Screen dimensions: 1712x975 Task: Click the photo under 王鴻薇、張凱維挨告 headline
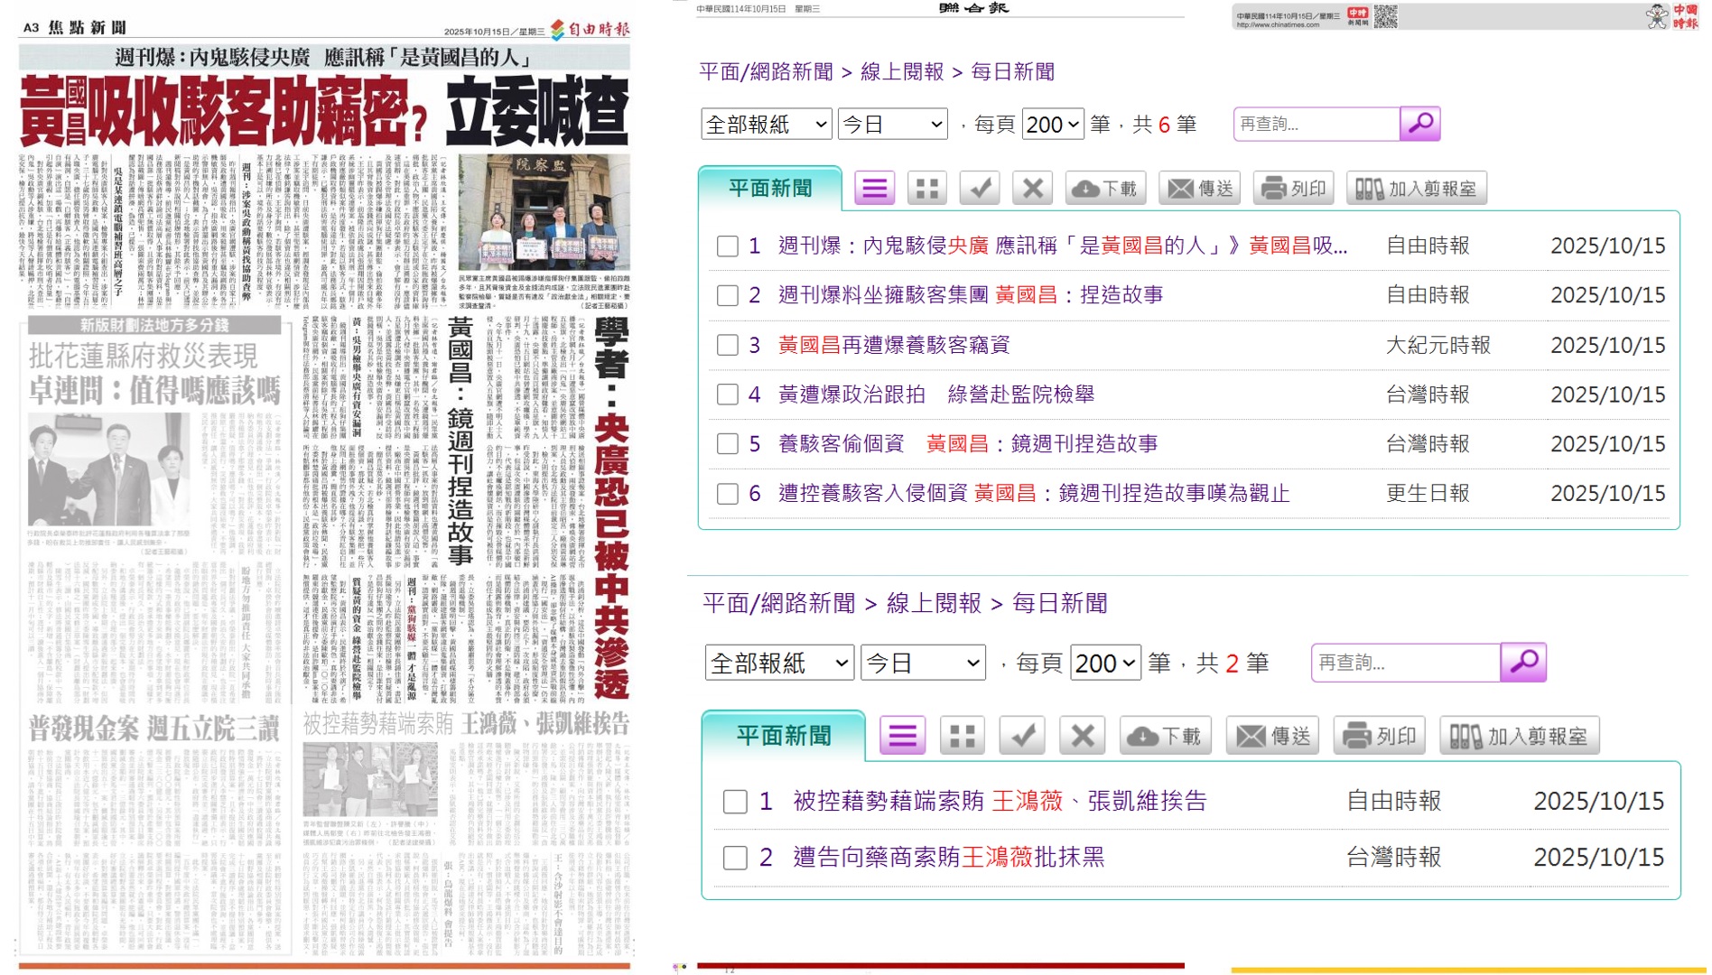click(x=370, y=780)
